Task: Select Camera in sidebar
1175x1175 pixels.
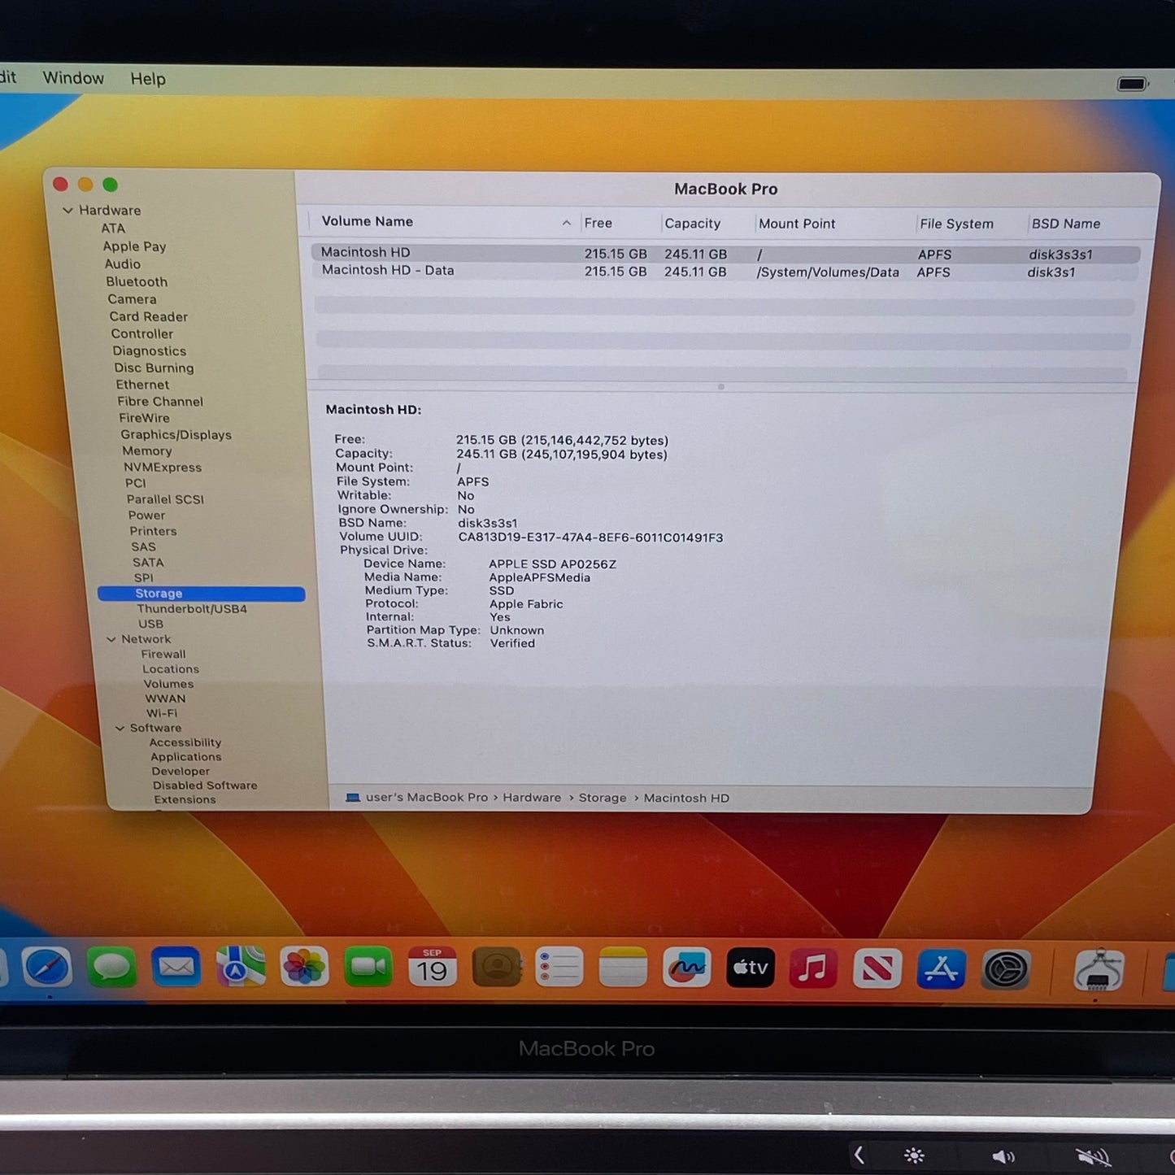Action: [132, 299]
